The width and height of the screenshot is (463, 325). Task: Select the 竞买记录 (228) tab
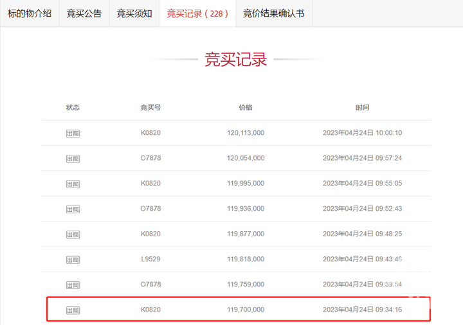click(x=197, y=13)
